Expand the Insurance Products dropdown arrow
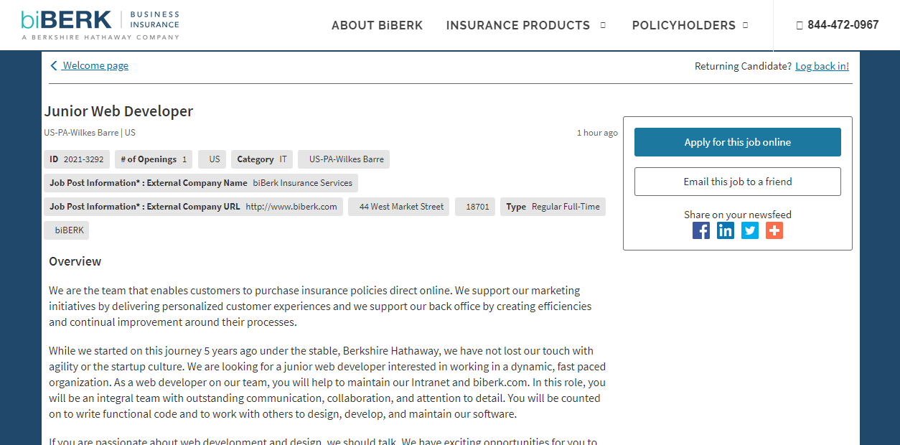This screenshot has width=900, height=445. point(603,25)
